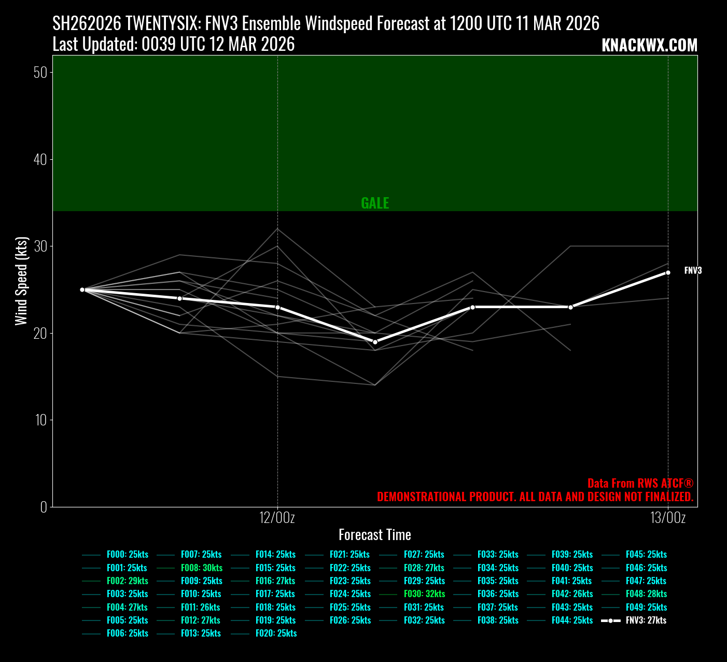The width and height of the screenshot is (727, 662).
Task: Click the leftmost FNV3 mean data point
Action: pos(82,289)
